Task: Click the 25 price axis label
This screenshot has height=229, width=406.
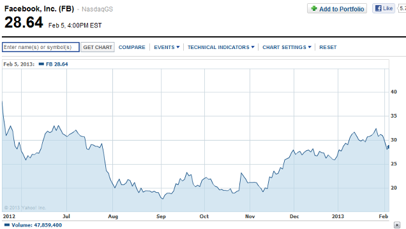Action: point(394,163)
